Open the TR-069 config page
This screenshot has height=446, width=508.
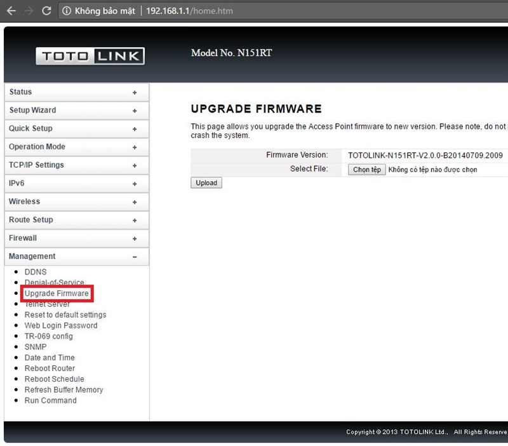[49, 336]
